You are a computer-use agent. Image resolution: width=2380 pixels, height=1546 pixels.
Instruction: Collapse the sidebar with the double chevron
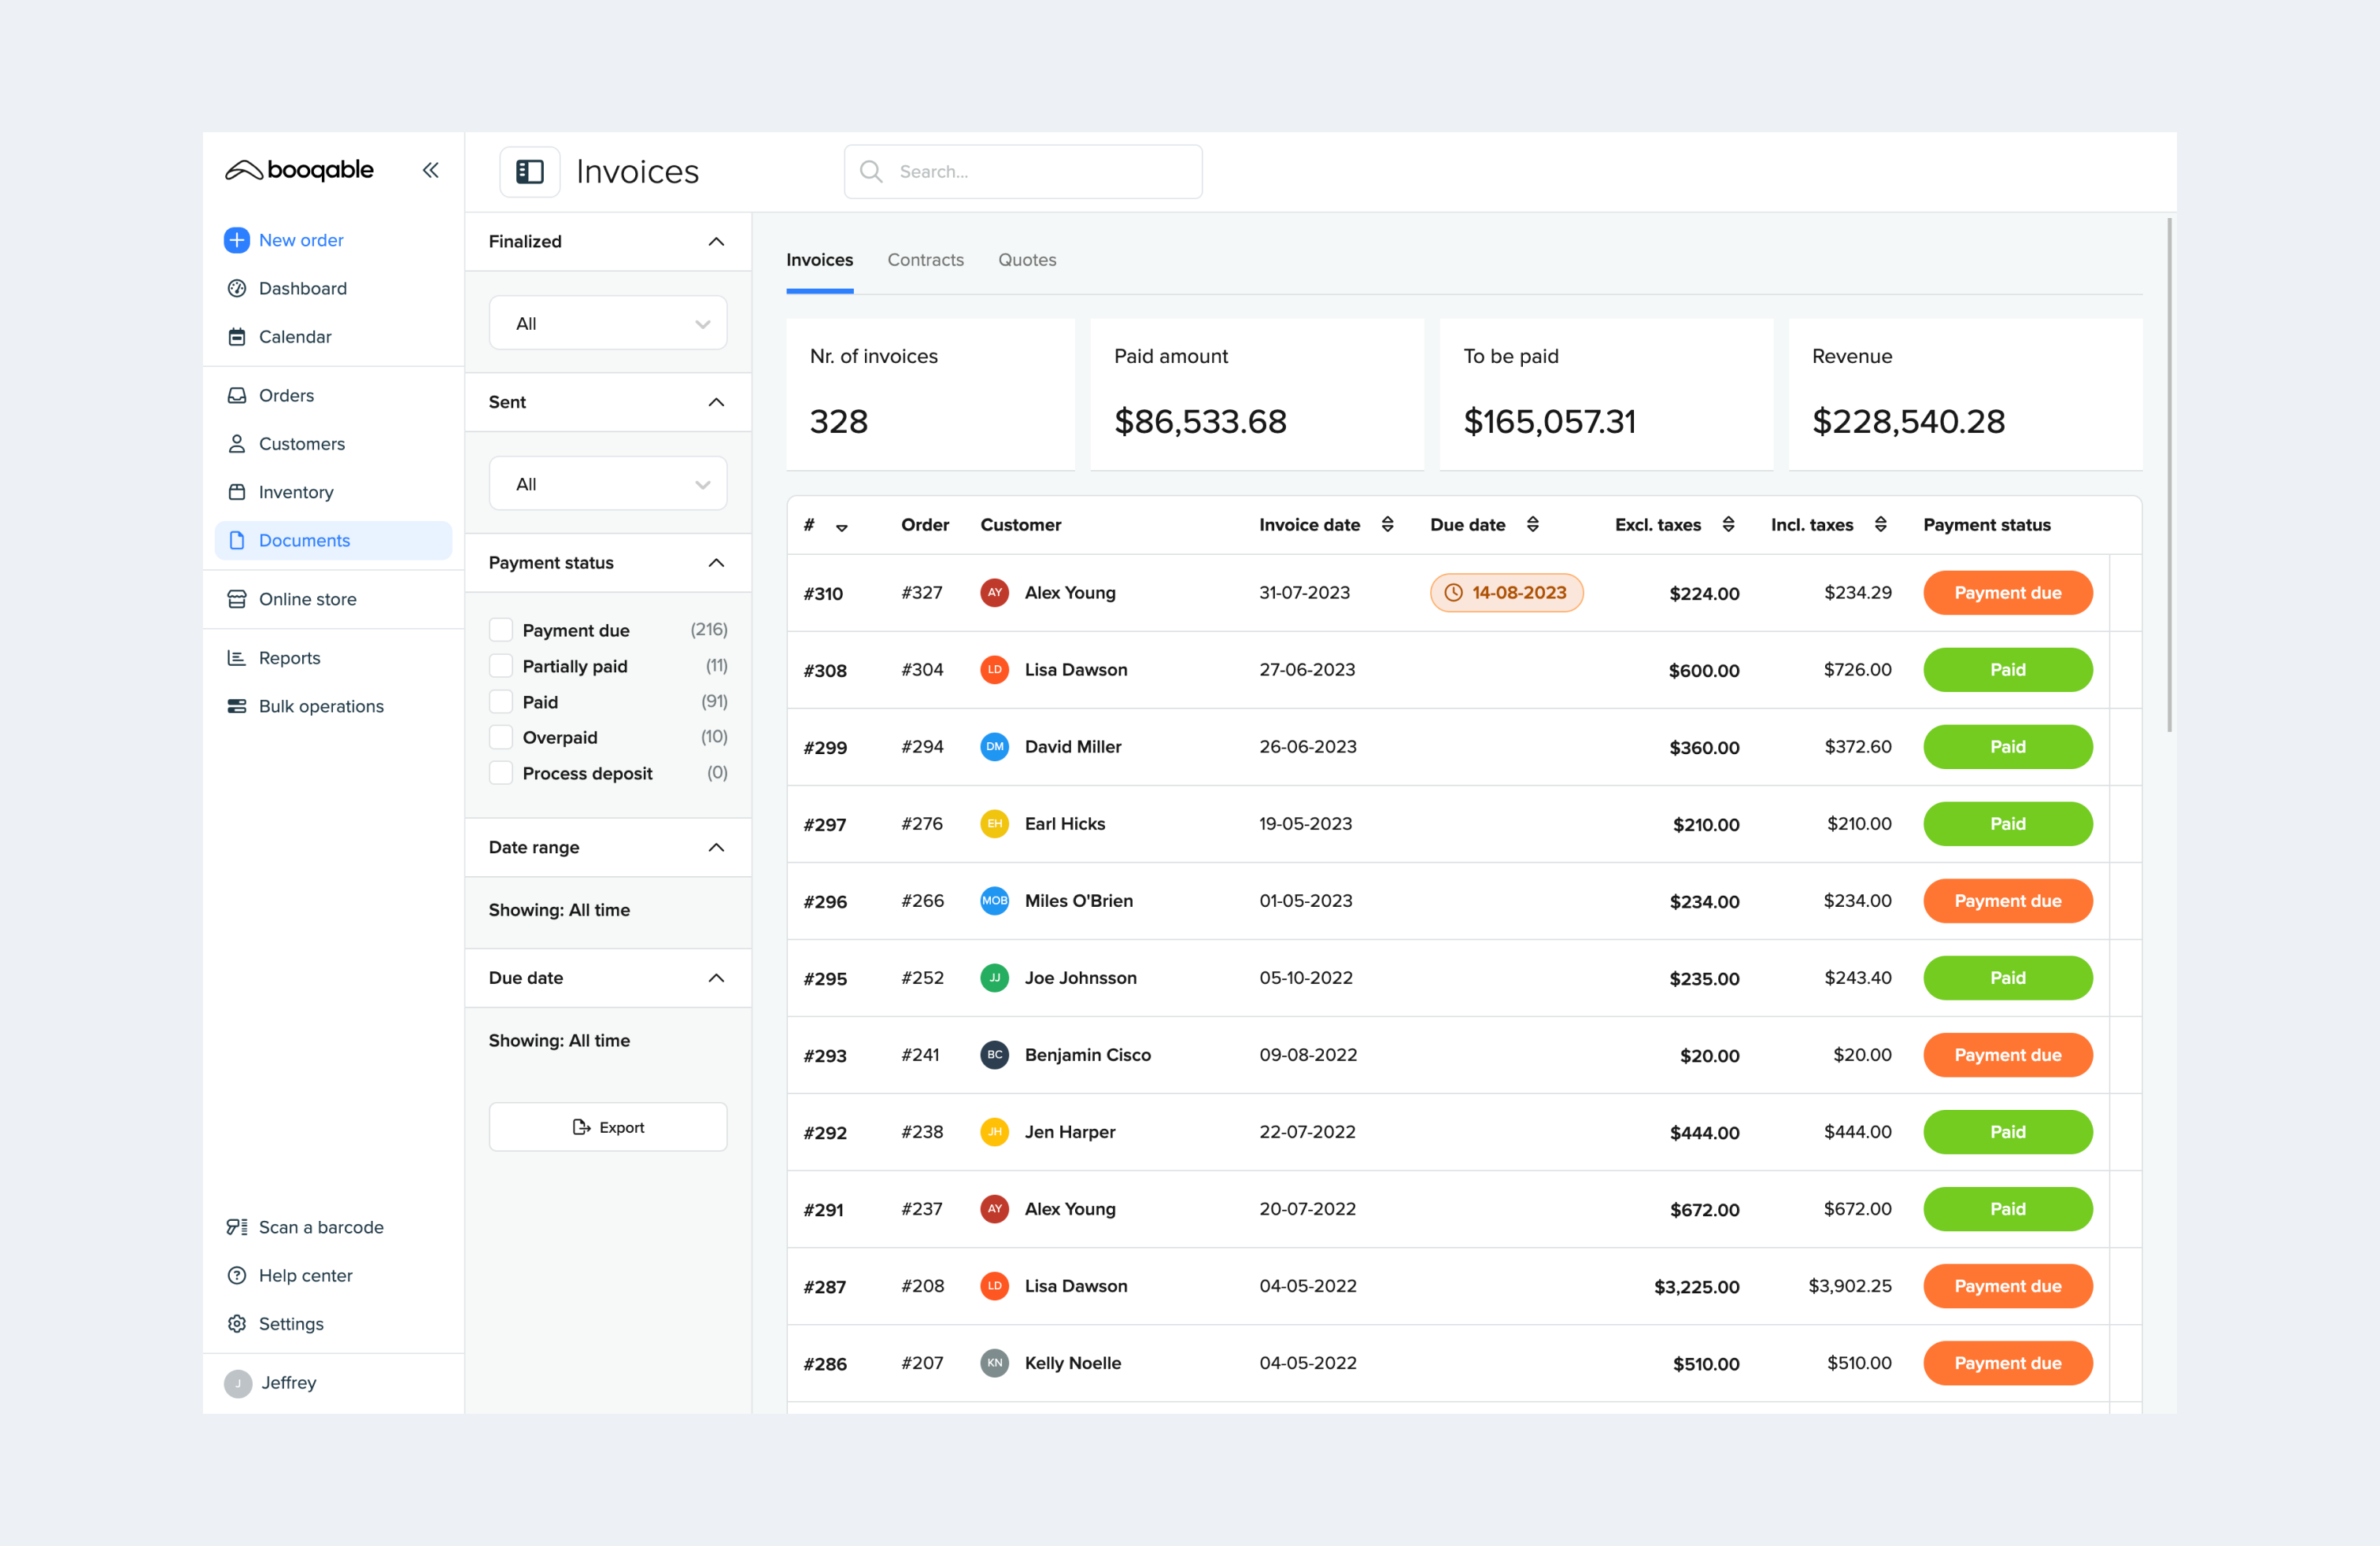pyautogui.click(x=430, y=170)
